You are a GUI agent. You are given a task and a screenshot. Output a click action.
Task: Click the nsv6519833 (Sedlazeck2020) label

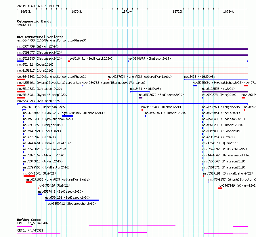pos(40,89)
